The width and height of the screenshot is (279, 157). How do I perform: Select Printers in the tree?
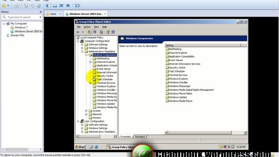click(97, 118)
